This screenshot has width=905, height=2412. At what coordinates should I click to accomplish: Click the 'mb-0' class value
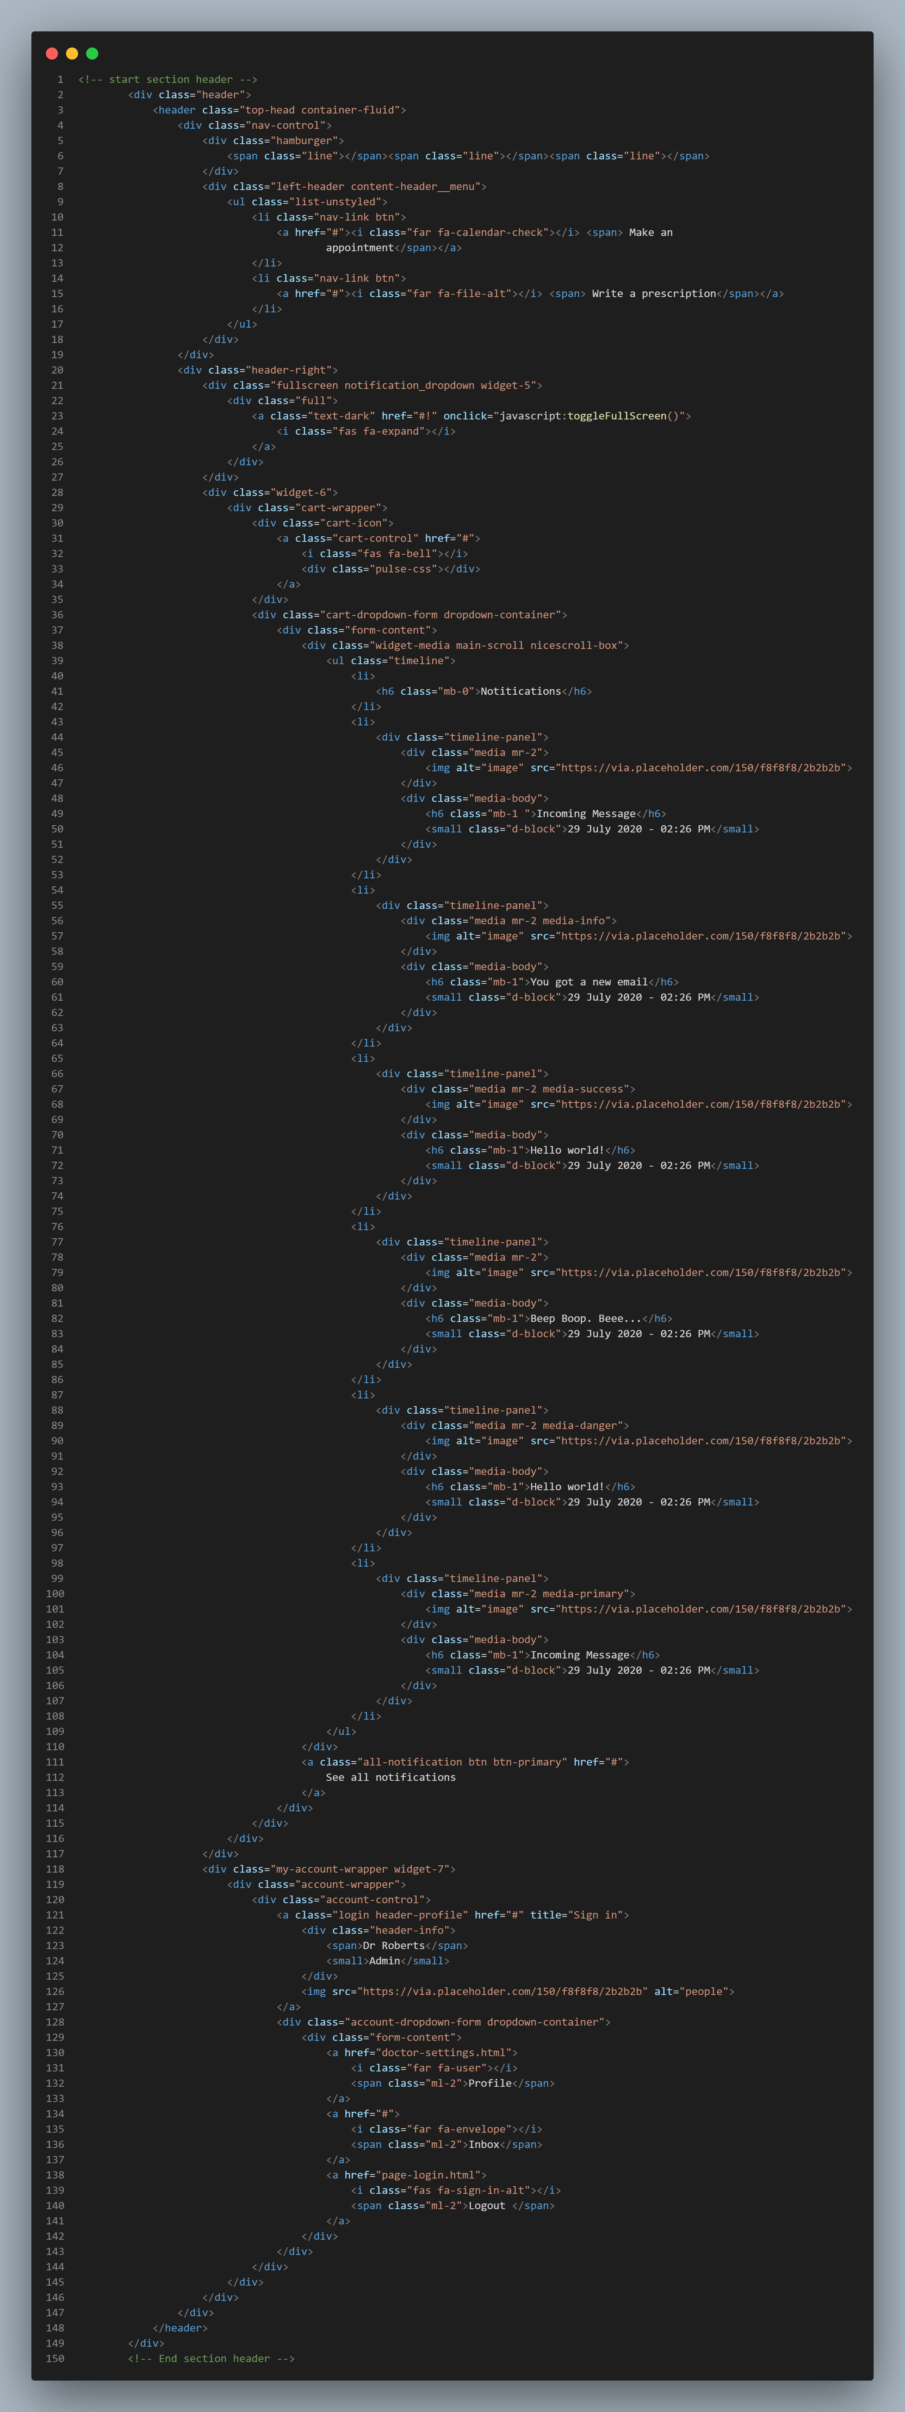[x=456, y=691]
